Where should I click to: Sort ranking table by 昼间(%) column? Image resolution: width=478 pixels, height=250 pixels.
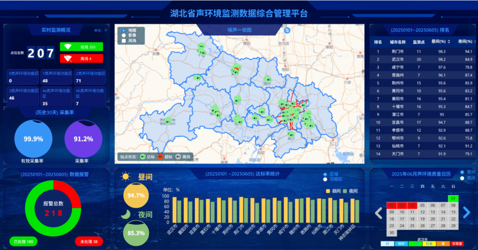pos(449,42)
